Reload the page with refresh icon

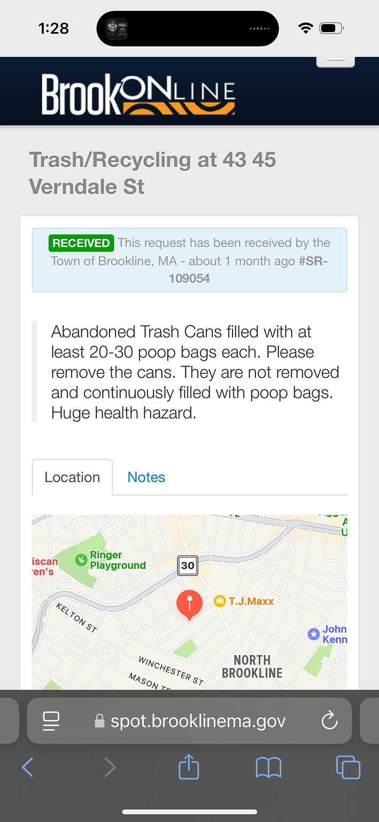(x=329, y=720)
